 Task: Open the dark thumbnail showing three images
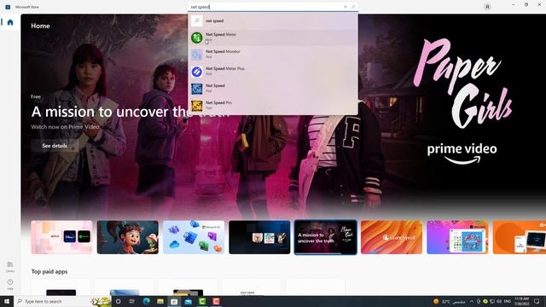(259, 237)
